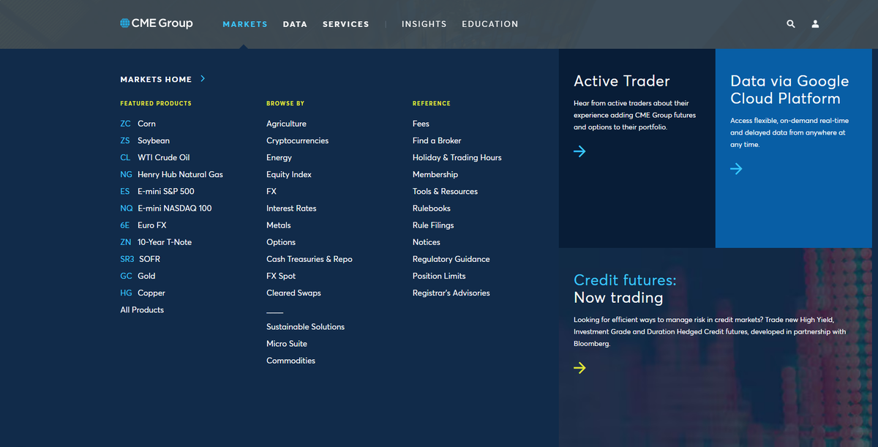Open Rule Filings link
This screenshot has width=878, height=447.
click(433, 225)
